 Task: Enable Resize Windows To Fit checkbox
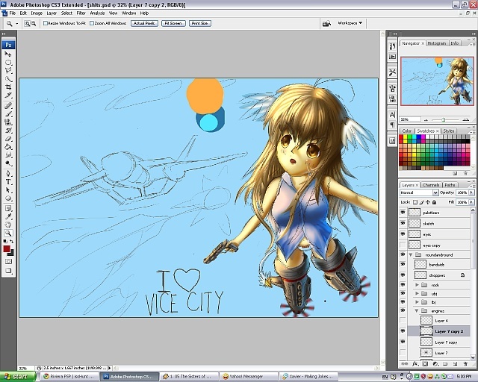pos(47,24)
